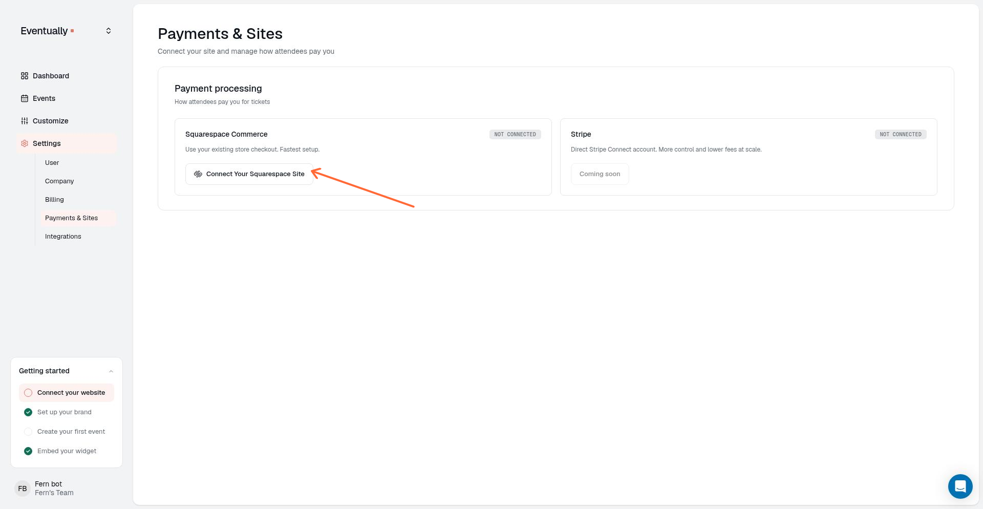The image size is (983, 509).
Task: Click the Stripe NOT CONNECTED badge
Action: click(x=901, y=134)
